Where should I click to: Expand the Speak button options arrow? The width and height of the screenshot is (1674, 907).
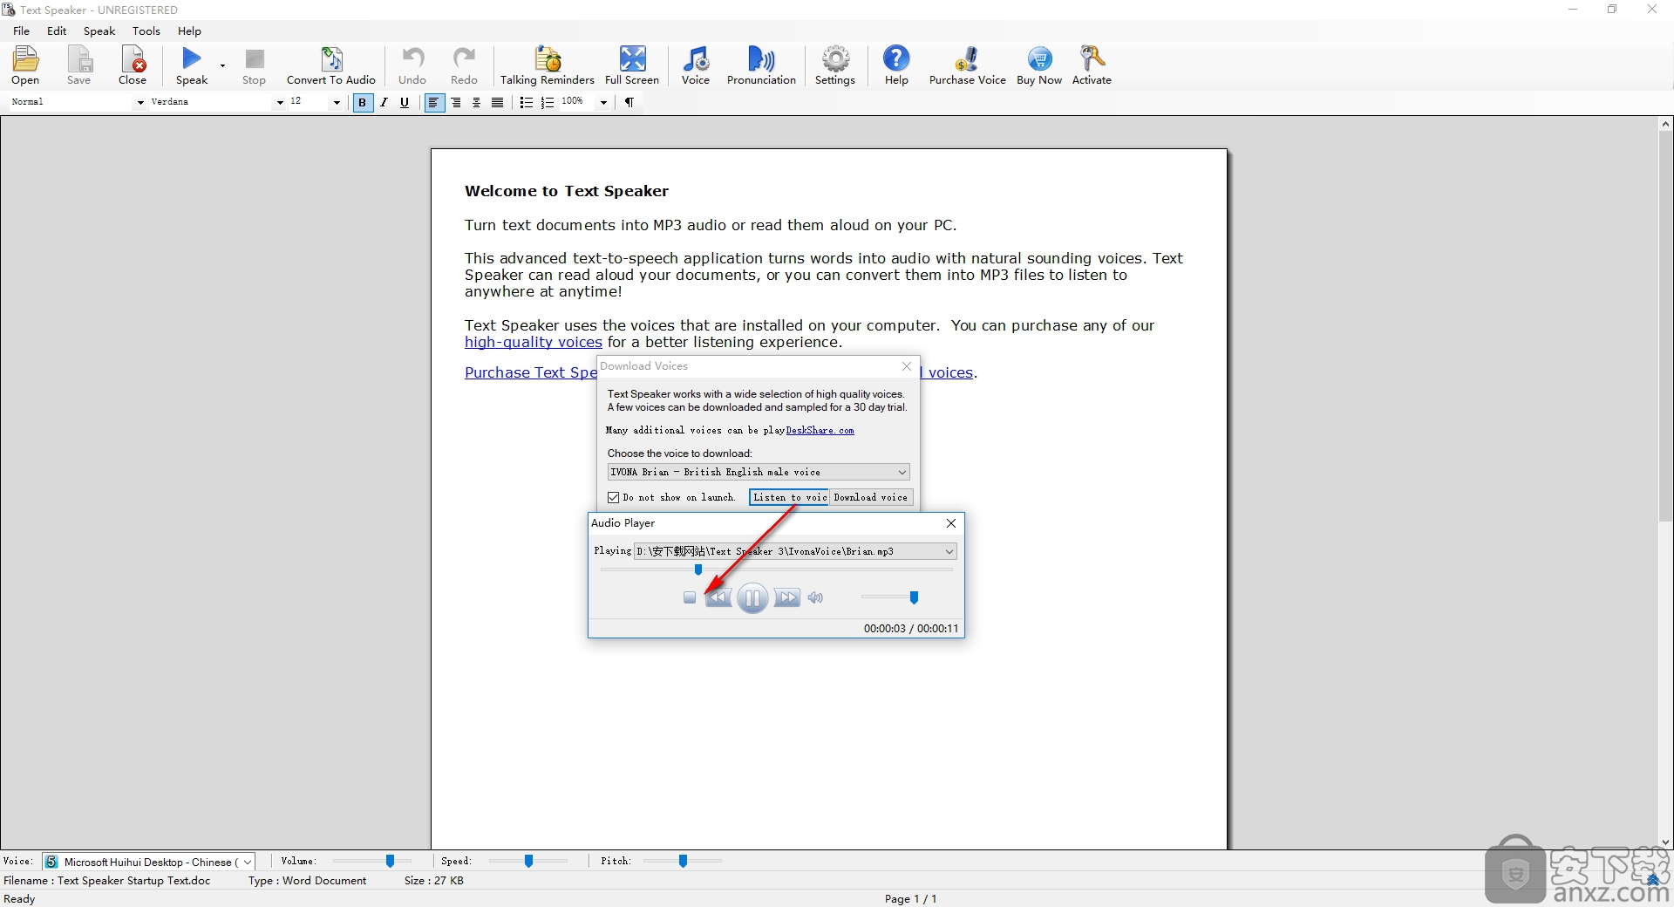click(x=223, y=65)
